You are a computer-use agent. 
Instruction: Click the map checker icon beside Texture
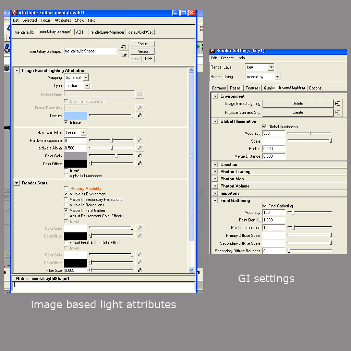coord(140,115)
